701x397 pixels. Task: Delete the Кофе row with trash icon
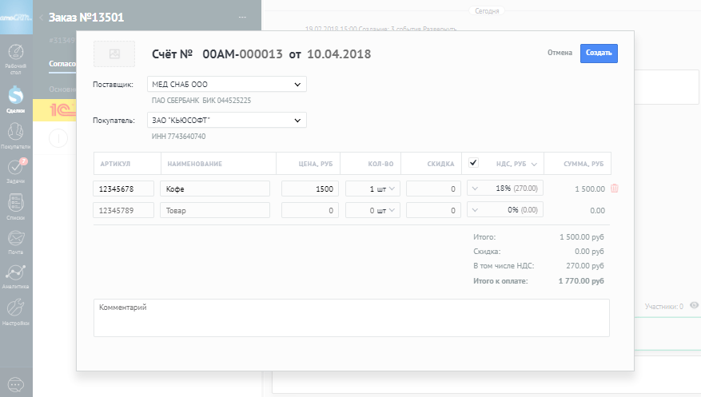(x=614, y=189)
